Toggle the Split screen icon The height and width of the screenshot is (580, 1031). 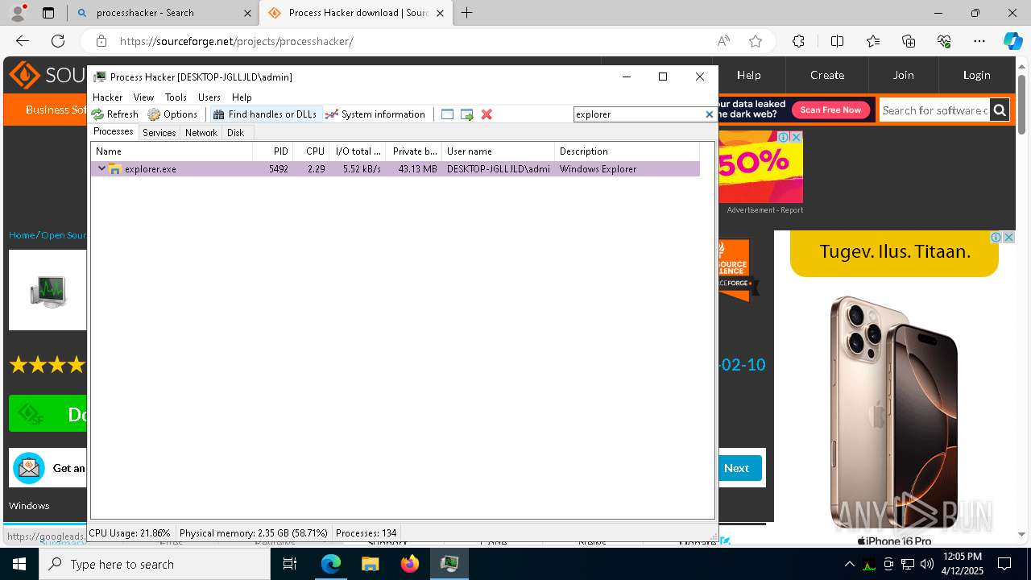[838, 41]
